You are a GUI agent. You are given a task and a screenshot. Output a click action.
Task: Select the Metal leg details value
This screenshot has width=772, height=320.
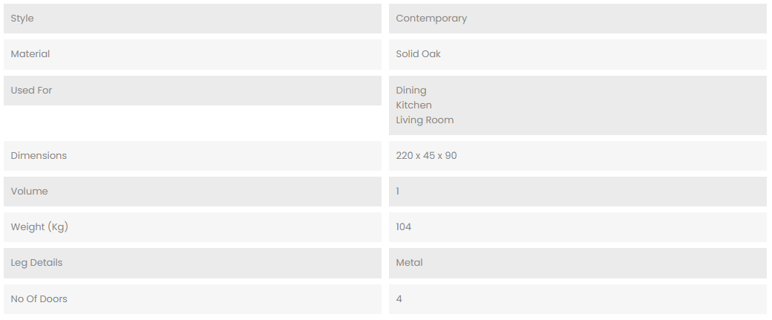[409, 263]
